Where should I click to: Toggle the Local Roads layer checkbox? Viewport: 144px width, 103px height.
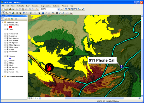(x=8, y=52)
